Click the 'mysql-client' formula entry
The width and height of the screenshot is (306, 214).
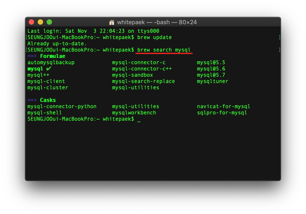pyautogui.click(x=46, y=81)
